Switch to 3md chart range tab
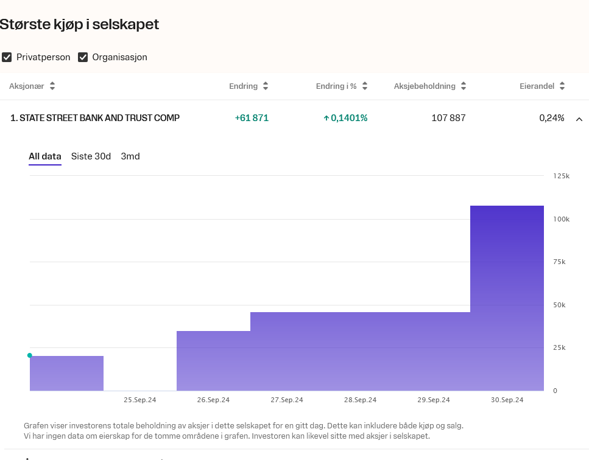589x460 pixels. pos(130,156)
